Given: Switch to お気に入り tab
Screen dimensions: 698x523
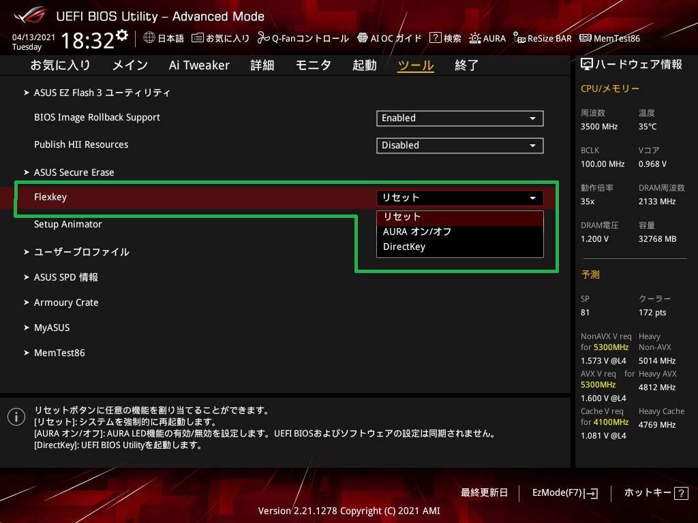Looking at the screenshot, I should pyautogui.click(x=60, y=65).
